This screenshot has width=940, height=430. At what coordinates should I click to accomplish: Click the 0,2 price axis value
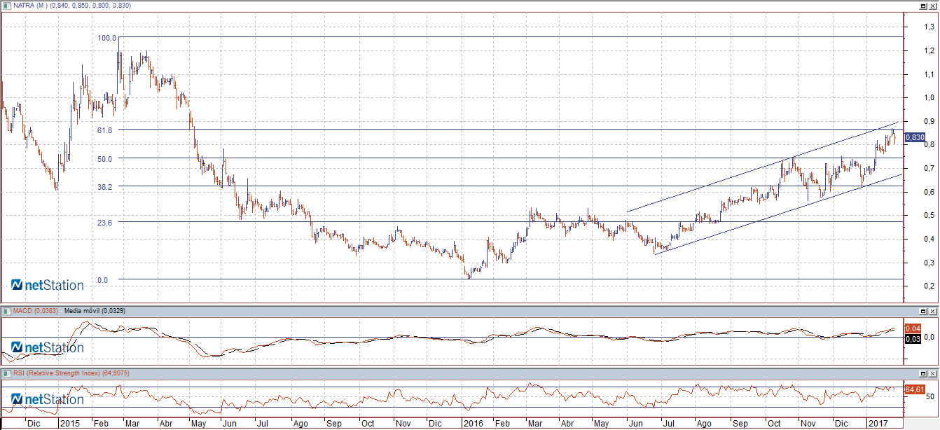pos(929,286)
